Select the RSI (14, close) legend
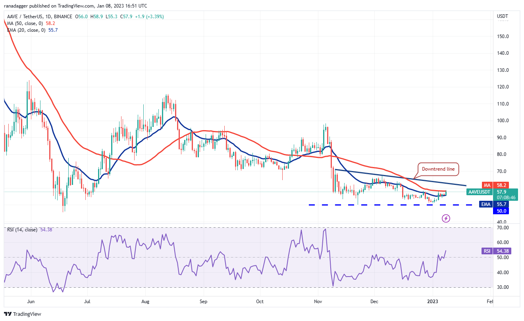Viewport: 524px width, 321px height. [23, 229]
